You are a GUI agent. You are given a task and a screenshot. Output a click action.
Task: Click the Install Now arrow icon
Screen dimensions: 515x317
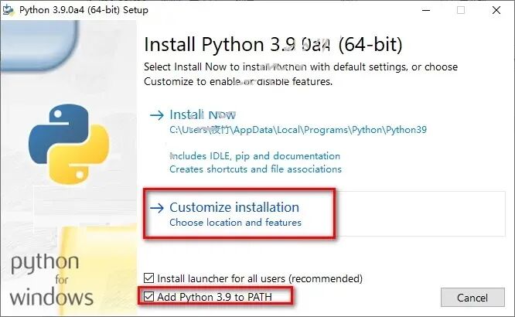point(157,115)
